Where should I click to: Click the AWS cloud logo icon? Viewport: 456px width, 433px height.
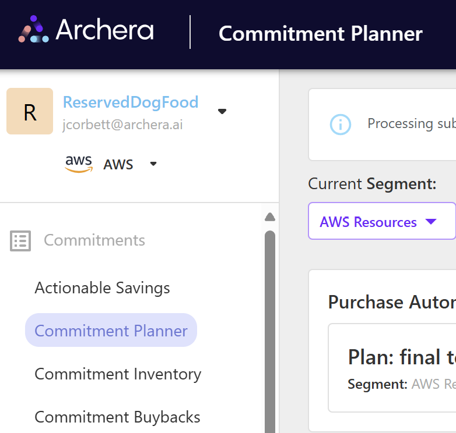tap(79, 164)
